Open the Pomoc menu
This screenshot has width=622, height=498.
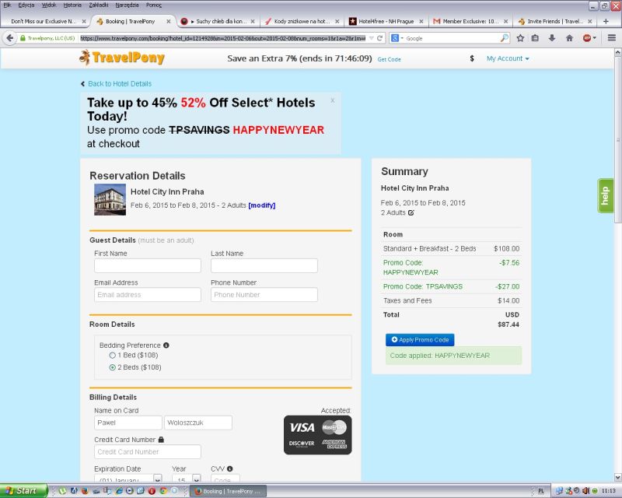pyautogui.click(x=154, y=5)
